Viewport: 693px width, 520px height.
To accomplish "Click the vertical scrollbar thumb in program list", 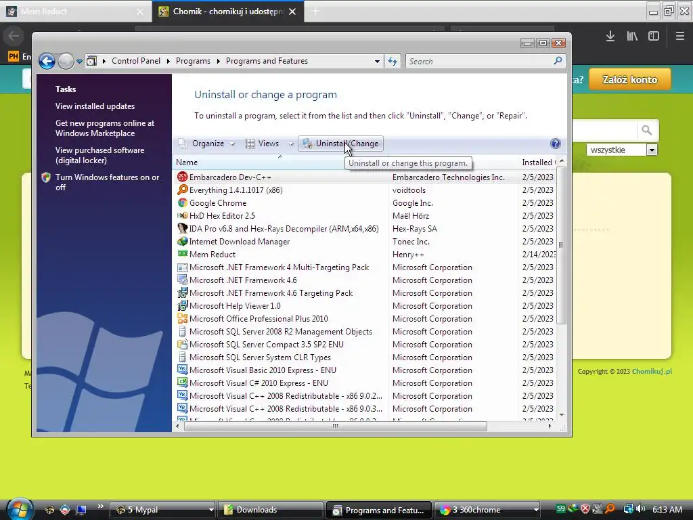I will coord(561,245).
